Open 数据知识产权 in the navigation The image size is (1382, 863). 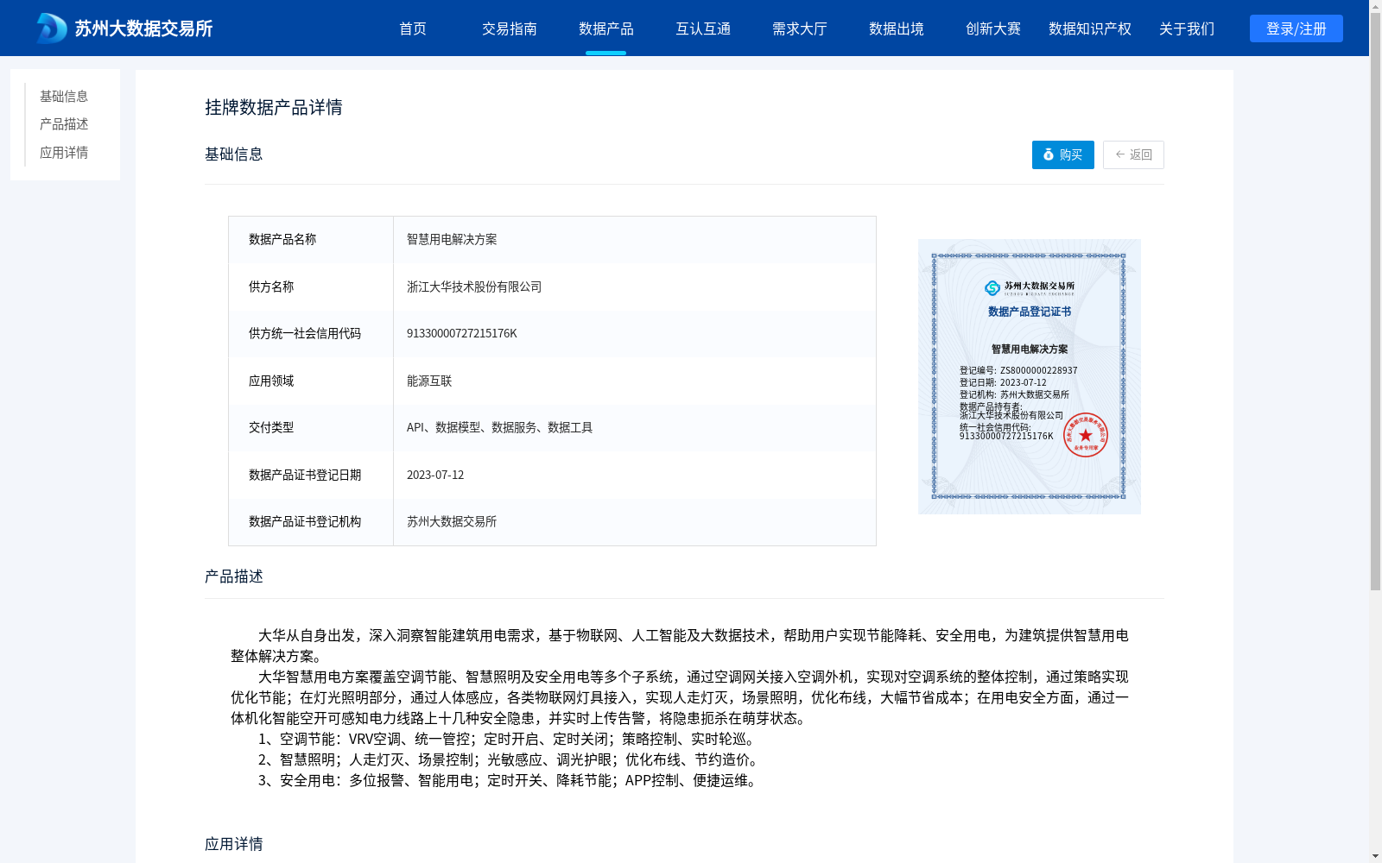1090,28
